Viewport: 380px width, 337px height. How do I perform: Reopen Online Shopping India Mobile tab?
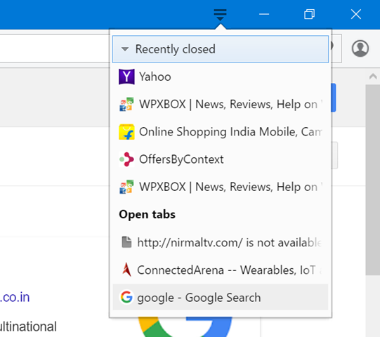[x=221, y=132]
